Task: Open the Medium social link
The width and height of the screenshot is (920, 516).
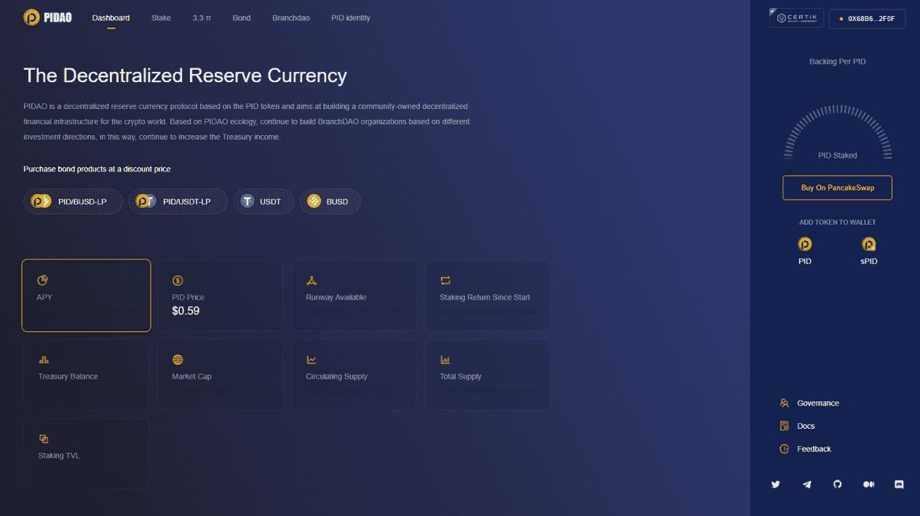Action: 868,484
